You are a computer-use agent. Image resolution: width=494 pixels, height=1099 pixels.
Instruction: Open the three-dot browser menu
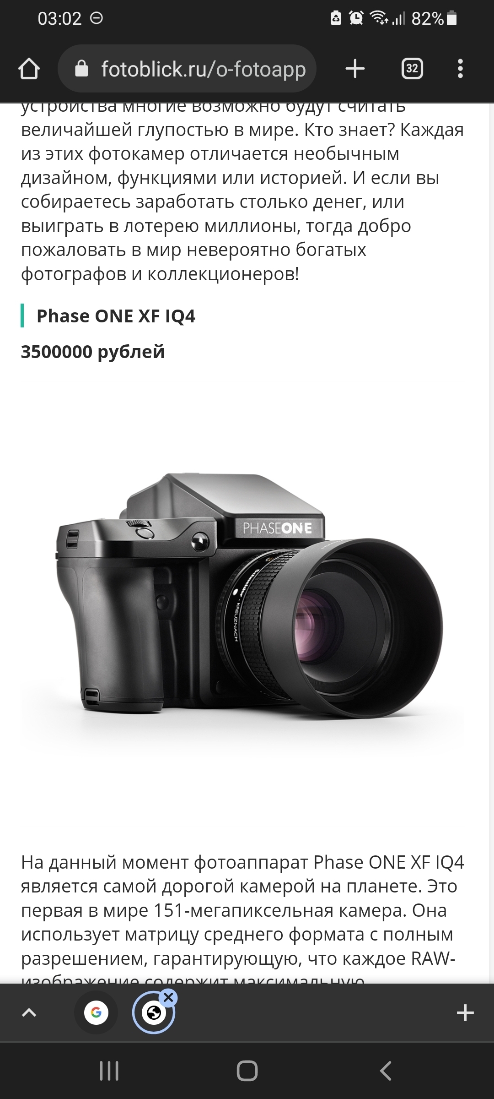click(x=460, y=69)
